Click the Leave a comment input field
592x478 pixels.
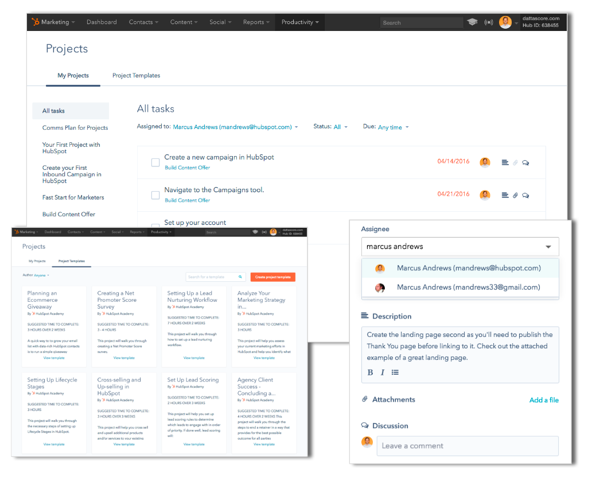coord(467,446)
